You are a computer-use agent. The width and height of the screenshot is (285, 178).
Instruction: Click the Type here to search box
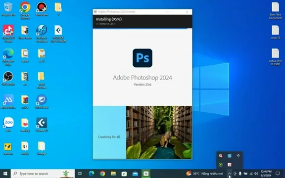point(43,174)
